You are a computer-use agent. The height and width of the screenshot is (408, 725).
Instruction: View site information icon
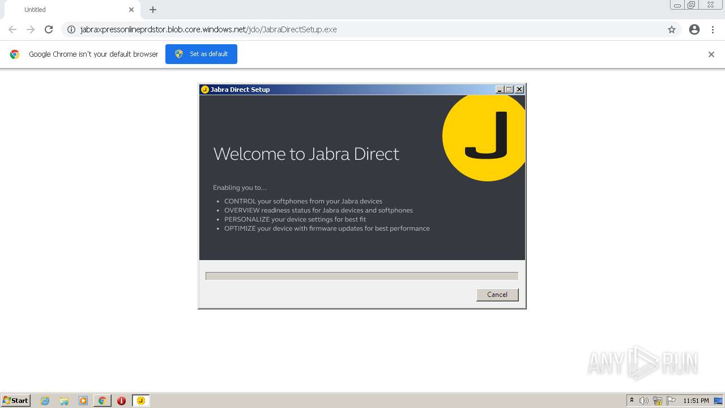(x=71, y=29)
